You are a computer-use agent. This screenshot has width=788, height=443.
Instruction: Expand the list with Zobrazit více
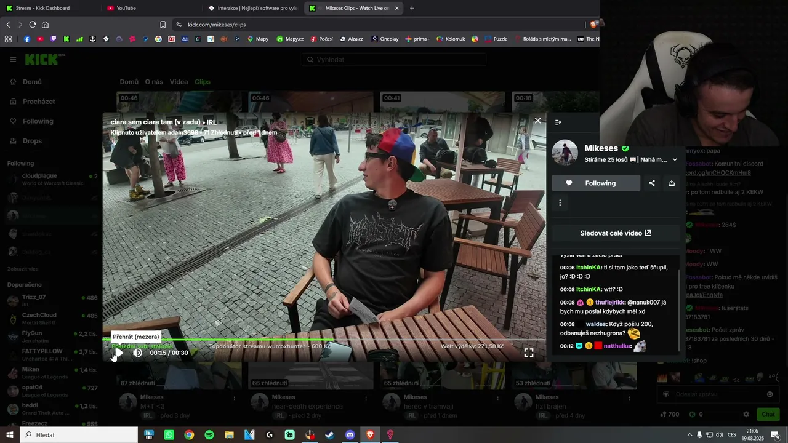pos(23,269)
